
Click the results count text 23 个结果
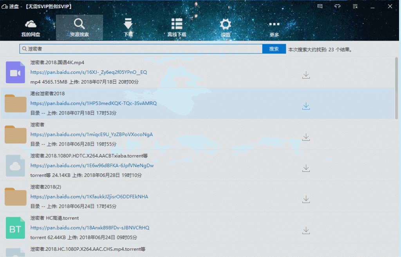[x=340, y=50]
